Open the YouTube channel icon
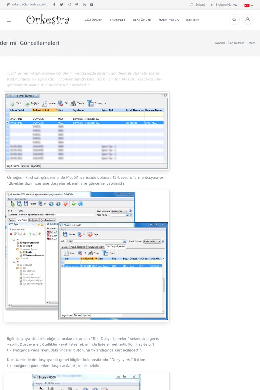 point(92,5)
